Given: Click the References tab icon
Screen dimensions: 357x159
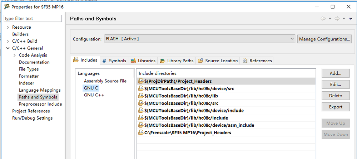Looking at the screenshot, I should 245,61.
